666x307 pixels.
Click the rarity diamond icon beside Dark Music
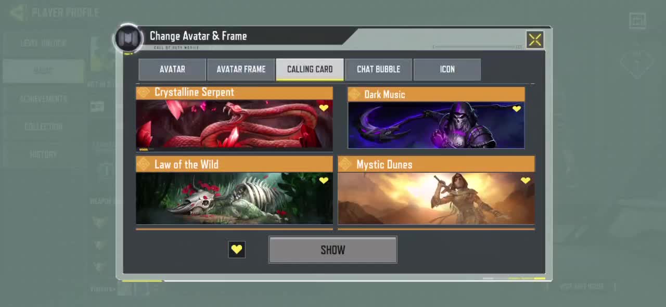tap(354, 94)
